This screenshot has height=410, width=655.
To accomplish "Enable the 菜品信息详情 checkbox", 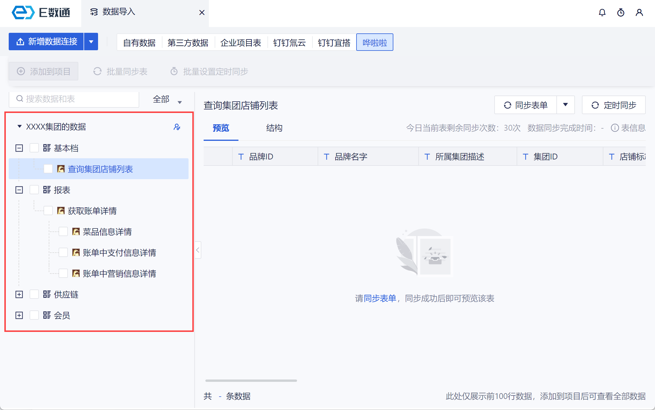I will coord(63,231).
